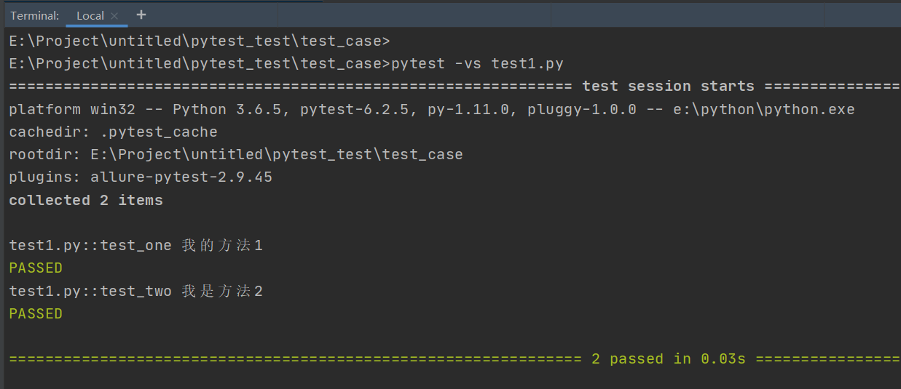Click the 我的方法1 printed output text
Viewport: 901px width, 389px height.
[x=222, y=246]
